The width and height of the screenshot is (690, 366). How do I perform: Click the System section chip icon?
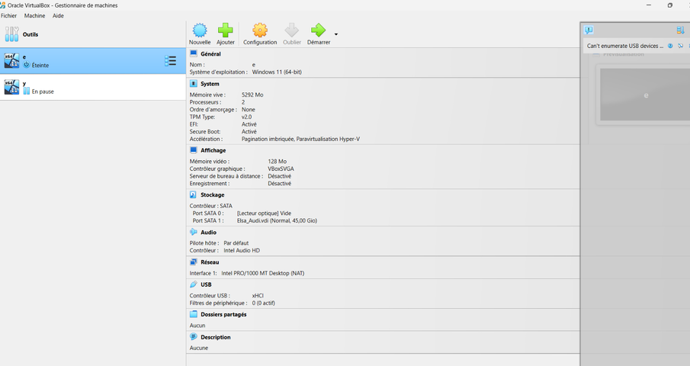coord(193,84)
